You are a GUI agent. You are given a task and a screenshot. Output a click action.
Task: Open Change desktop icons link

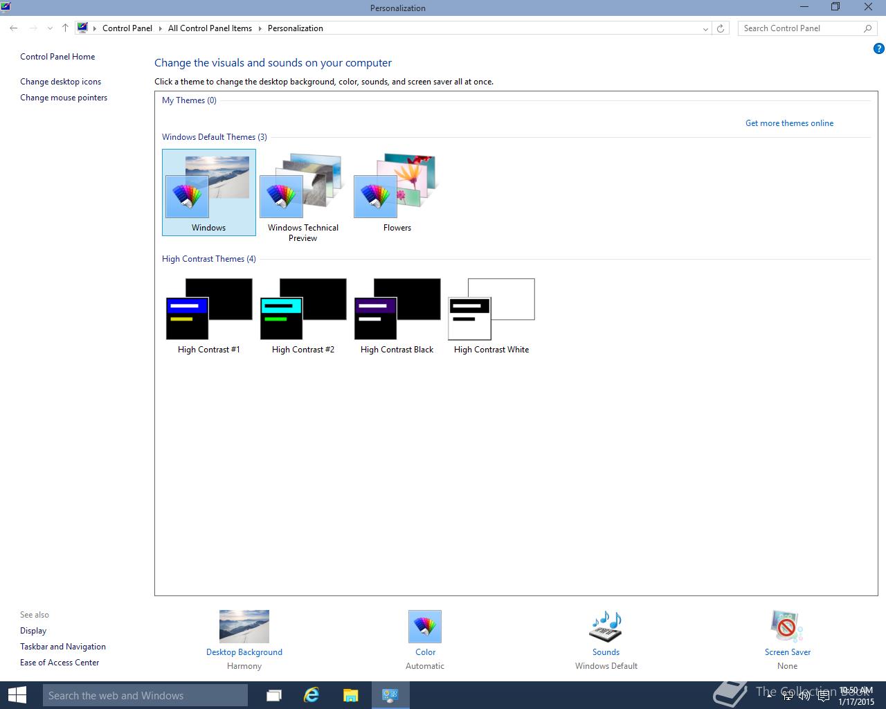(x=61, y=82)
